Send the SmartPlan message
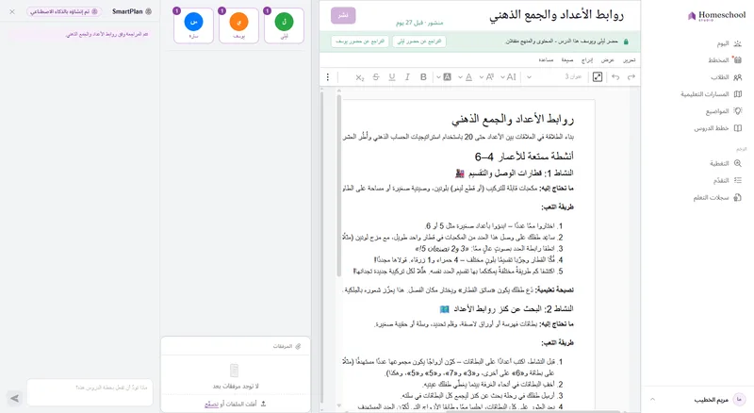 point(15,398)
